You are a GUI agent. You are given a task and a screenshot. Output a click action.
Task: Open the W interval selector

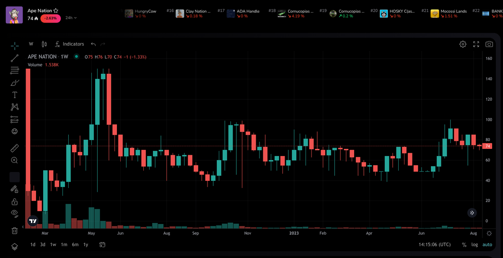pos(31,44)
